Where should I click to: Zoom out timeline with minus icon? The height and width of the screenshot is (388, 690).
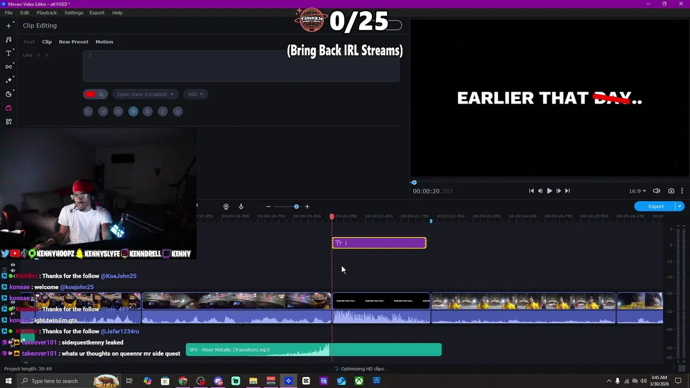click(268, 206)
